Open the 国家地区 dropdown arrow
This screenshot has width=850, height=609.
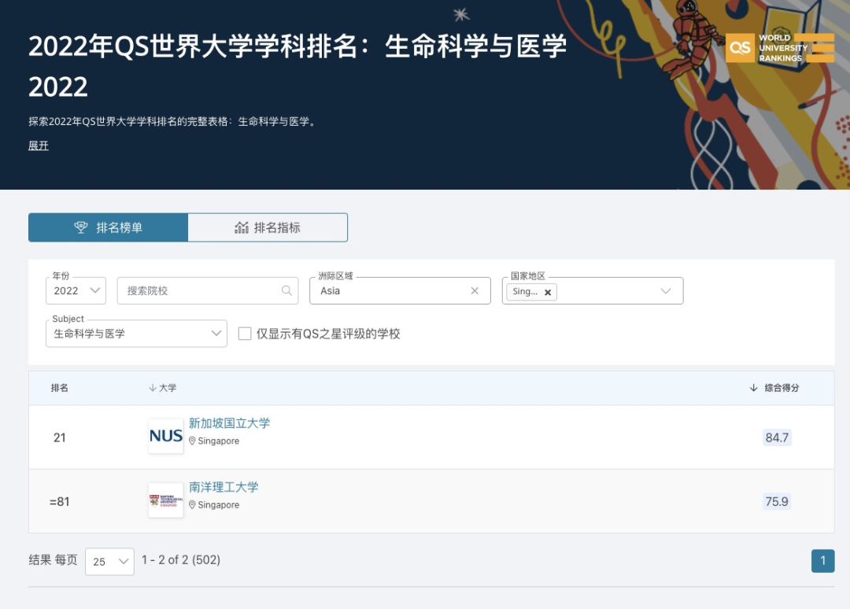tap(666, 291)
